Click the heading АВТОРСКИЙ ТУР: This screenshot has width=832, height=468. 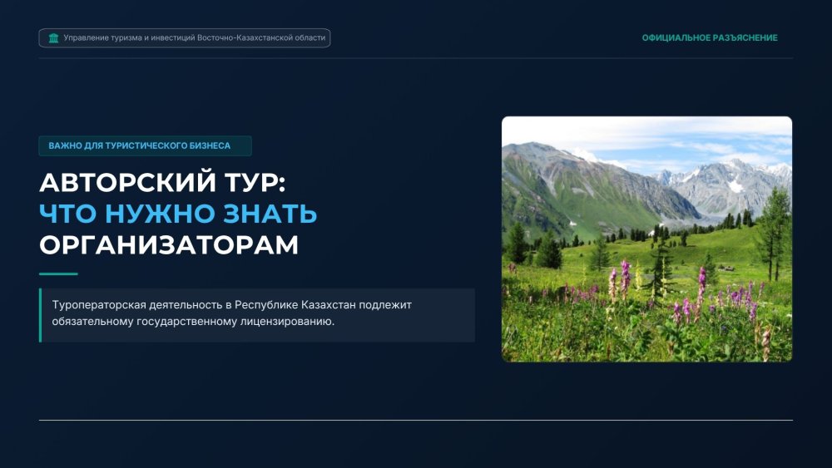tap(162, 182)
